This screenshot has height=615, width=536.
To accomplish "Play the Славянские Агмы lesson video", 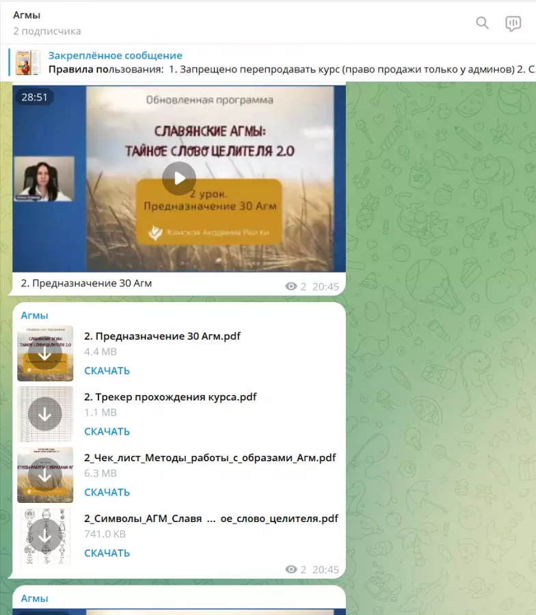I will 179,178.
